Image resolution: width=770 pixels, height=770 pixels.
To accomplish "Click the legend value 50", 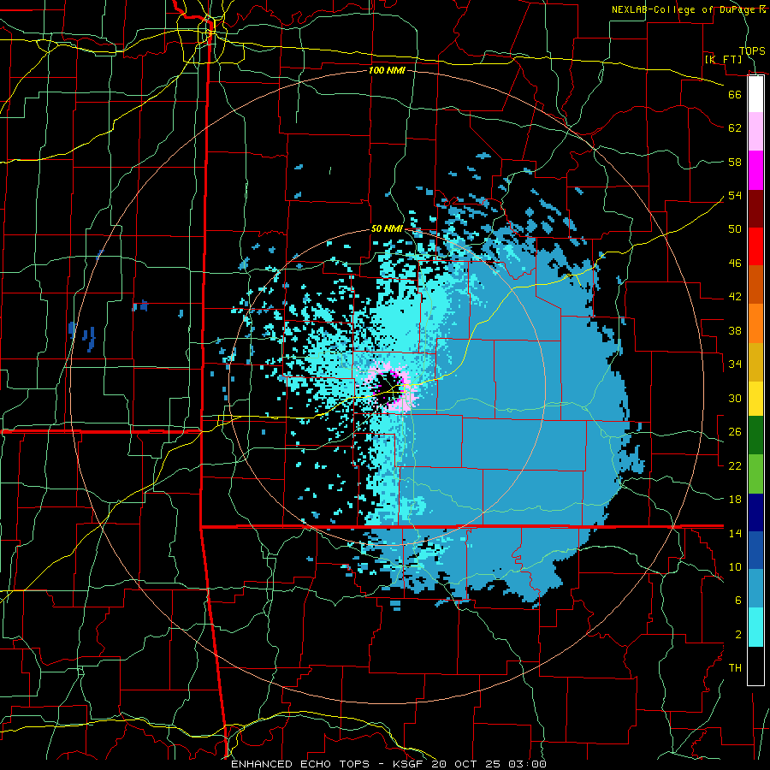I will tap(735, 228).
